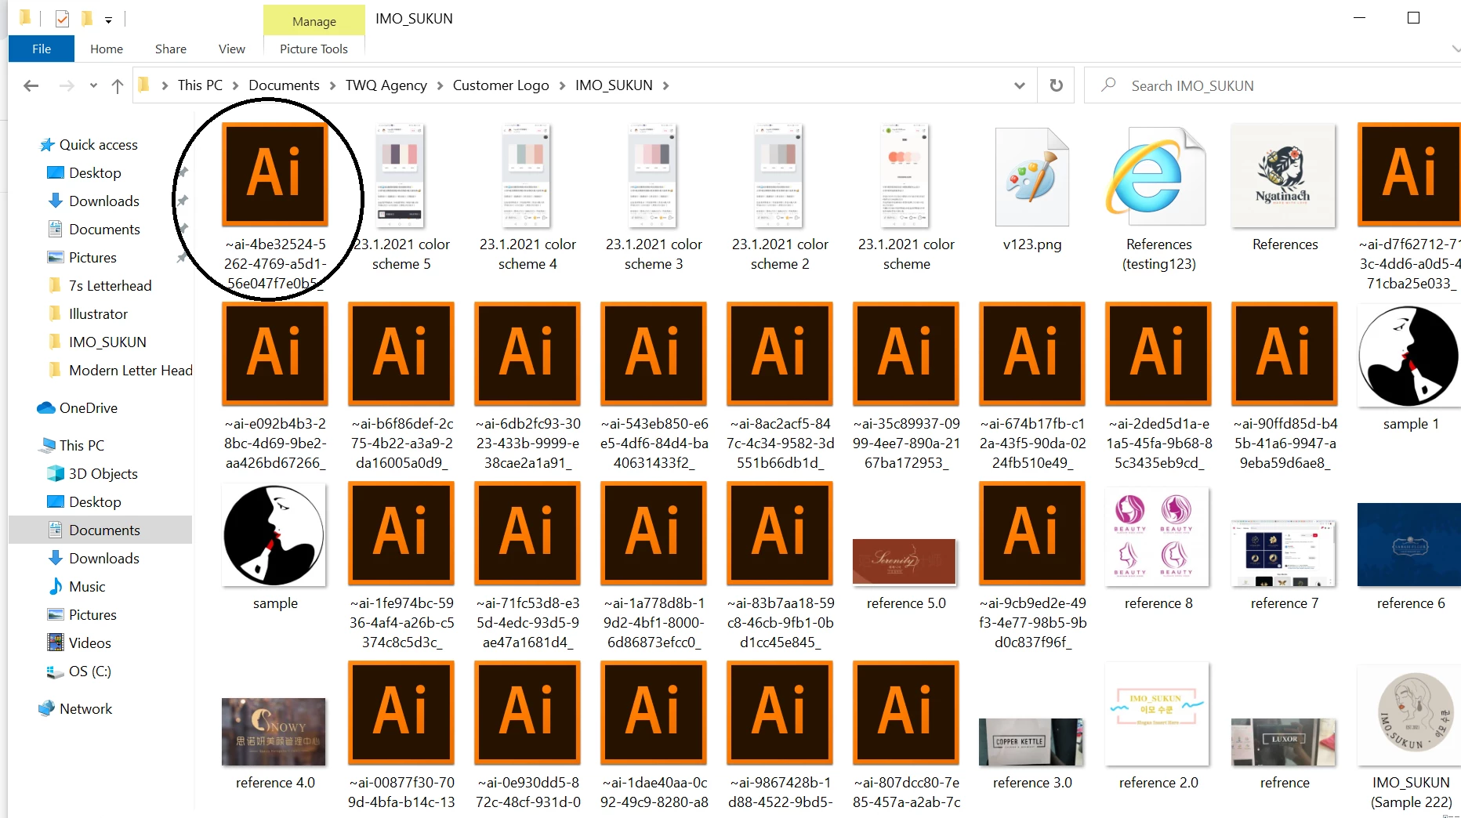Select the ~ai-00877f30 Illustrator file
1461x818 pixels.
coord(401,712)
